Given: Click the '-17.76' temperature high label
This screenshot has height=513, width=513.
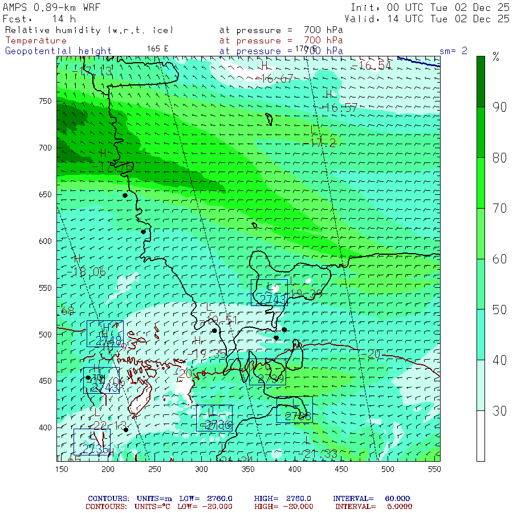Looking at the screenshot, I should 113,167.
